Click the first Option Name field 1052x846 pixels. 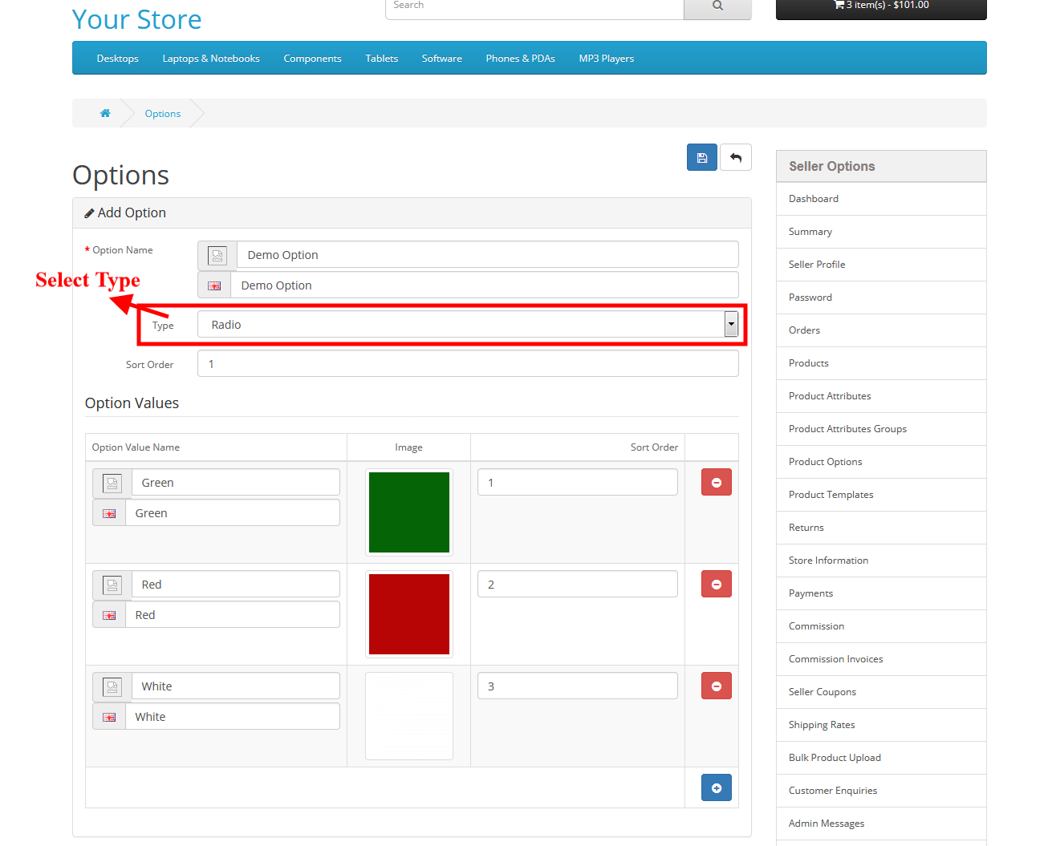click(x=488, y=255)
